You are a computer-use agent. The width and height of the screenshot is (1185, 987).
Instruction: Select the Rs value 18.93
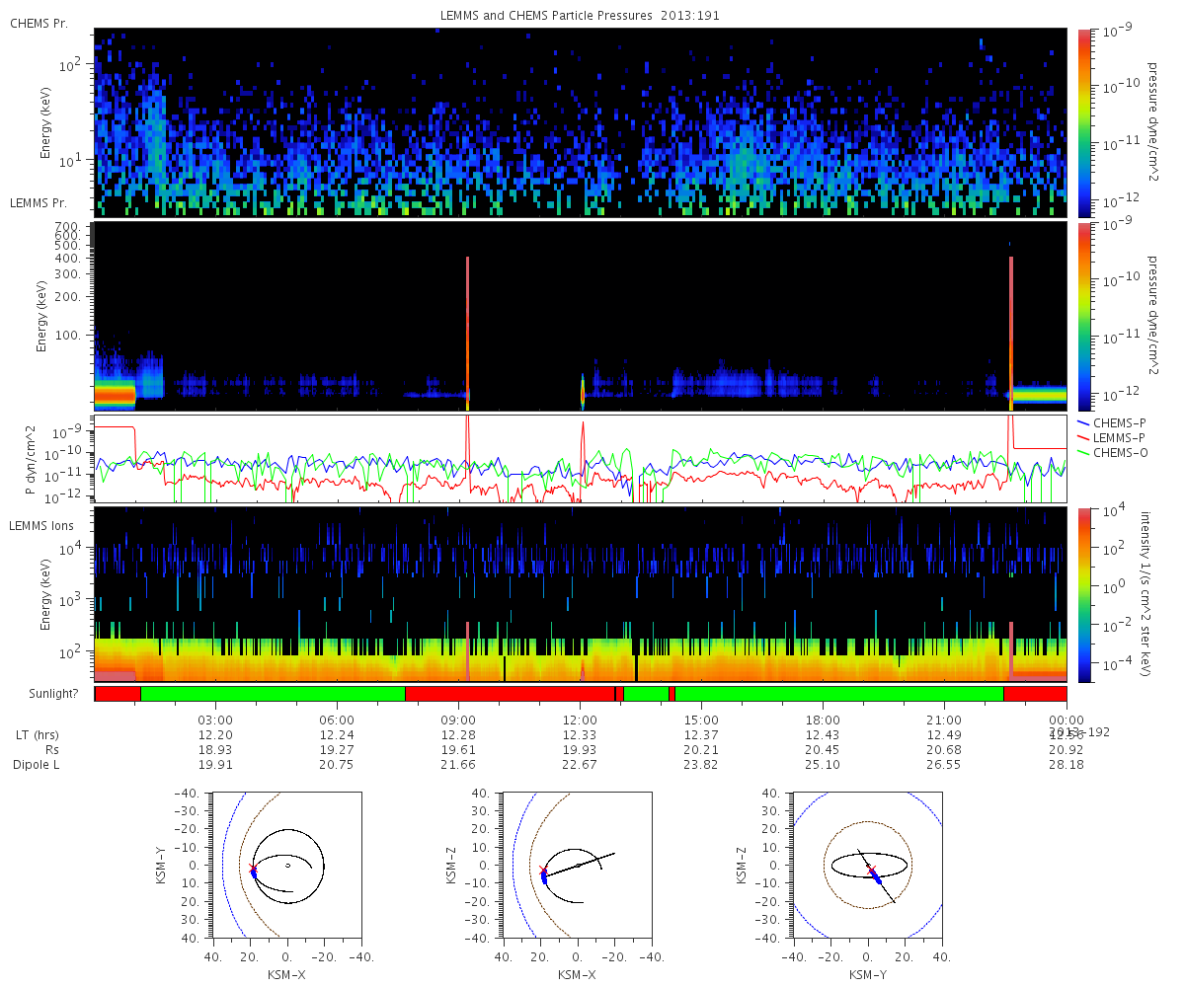(215, 750)
